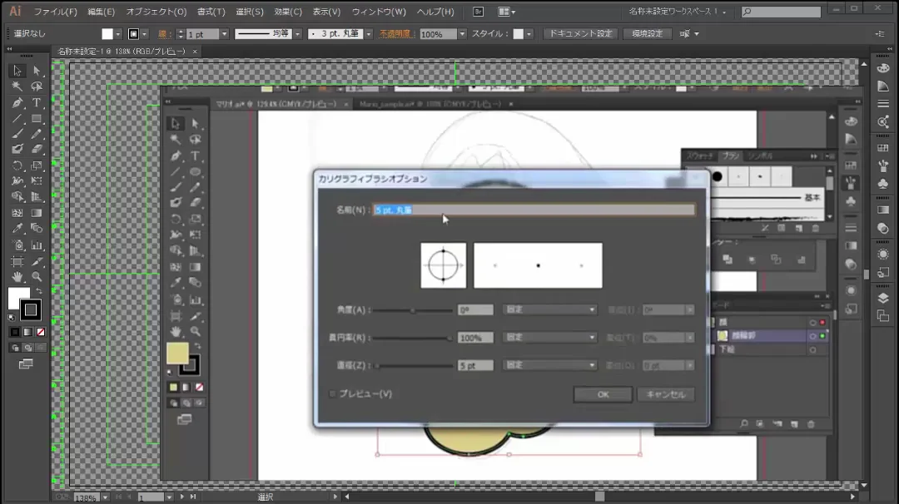This screenshot has height=504, width=899.
Task: Select the Paintbrush tool in outer toolbar
Action: [x=17, y=134]
